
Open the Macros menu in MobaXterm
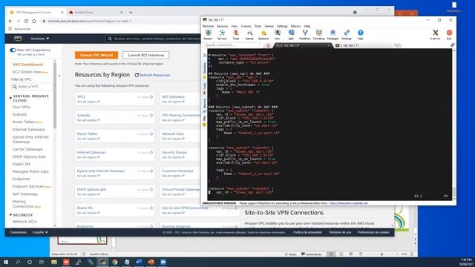[295, 26]
